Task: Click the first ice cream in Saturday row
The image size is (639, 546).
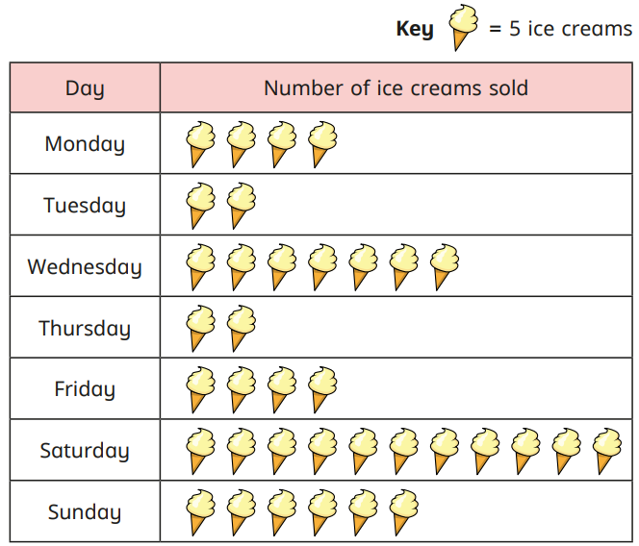Action: (200, 450)
